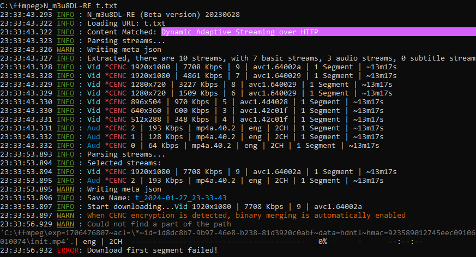
Task: Click the Download first segment failed message
Action: [152, 250]
